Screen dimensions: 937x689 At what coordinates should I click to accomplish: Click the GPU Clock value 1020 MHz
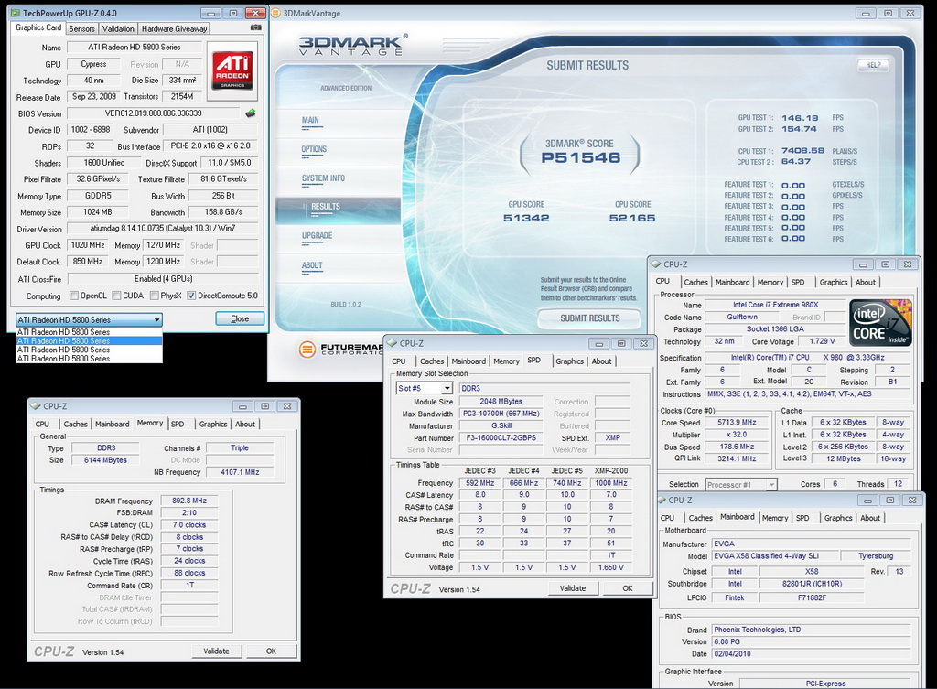(88, 245)
